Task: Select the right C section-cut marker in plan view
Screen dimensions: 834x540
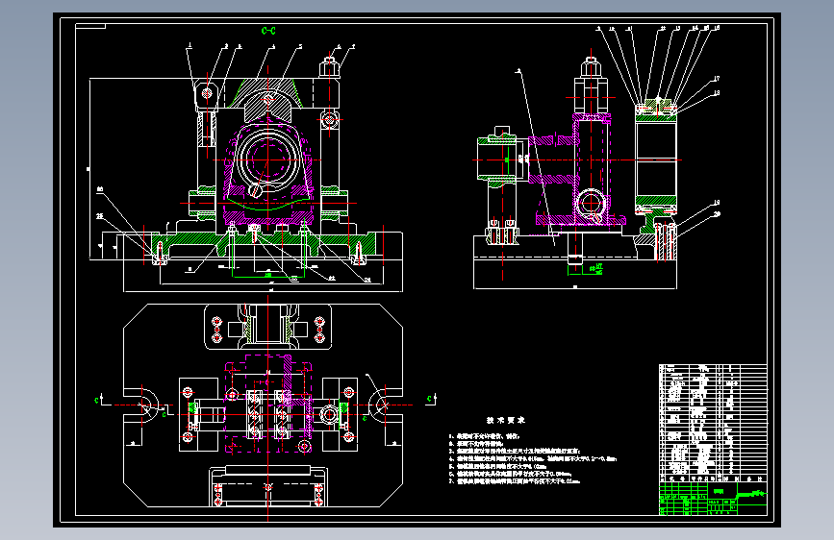Action: click(x=430, y=399)
